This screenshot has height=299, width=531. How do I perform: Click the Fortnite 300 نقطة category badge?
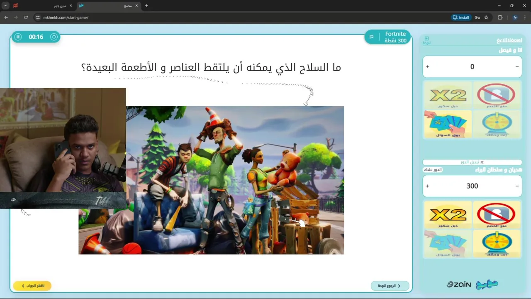click(388, 37)
